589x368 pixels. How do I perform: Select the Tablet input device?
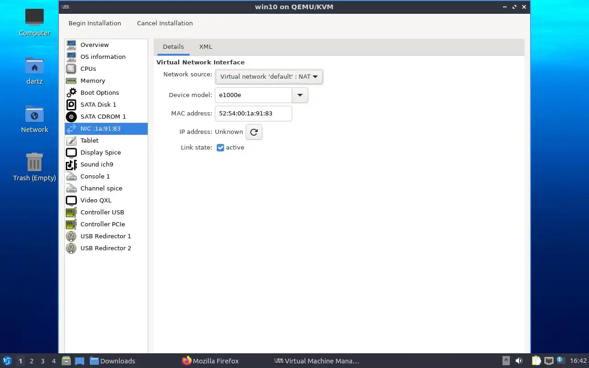tap(106, 140)
